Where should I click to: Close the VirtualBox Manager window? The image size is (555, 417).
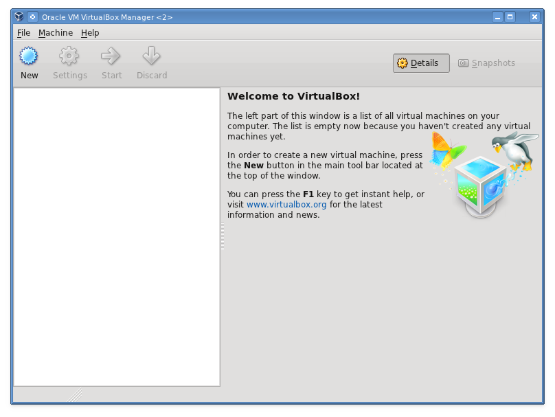point(534,16)
